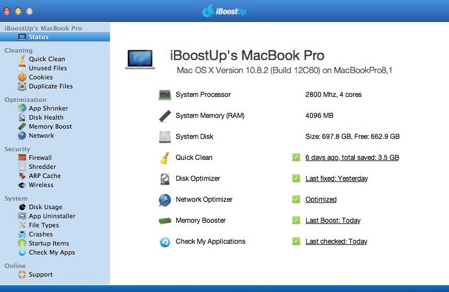
Task: Open the Unused Files section
Action: [x=48, y=68]
